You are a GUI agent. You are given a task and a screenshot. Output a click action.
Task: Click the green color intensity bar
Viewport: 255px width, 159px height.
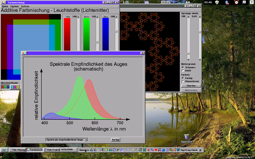(86, 34)
